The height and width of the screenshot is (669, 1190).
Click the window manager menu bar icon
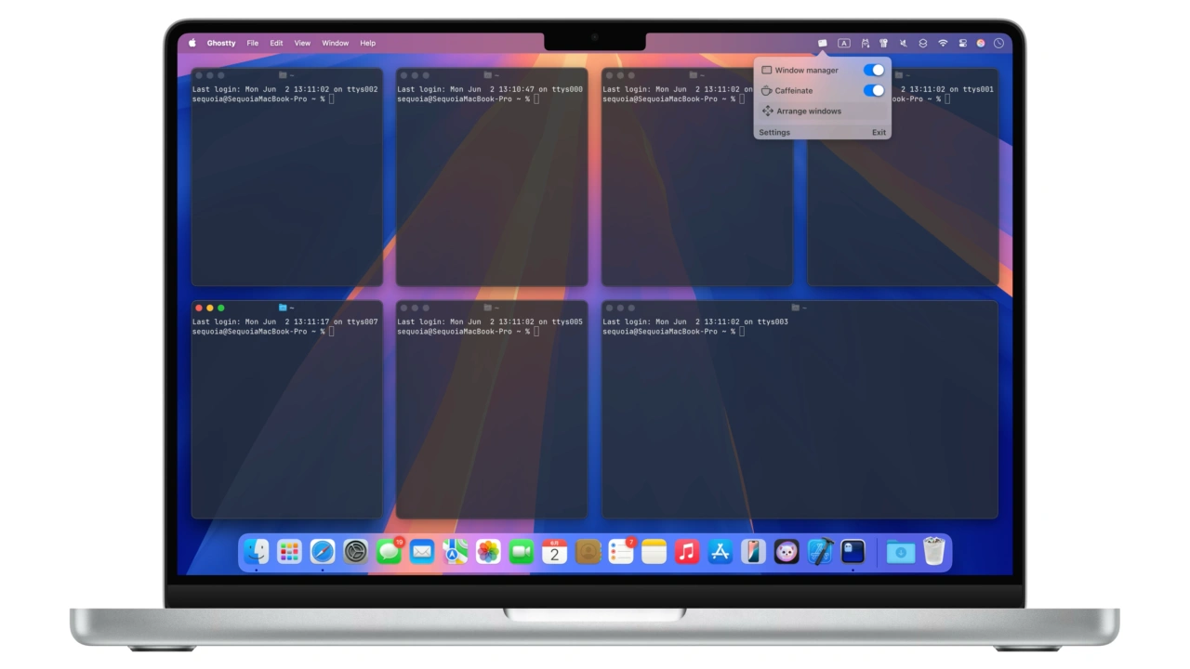[x=822, y=43]
